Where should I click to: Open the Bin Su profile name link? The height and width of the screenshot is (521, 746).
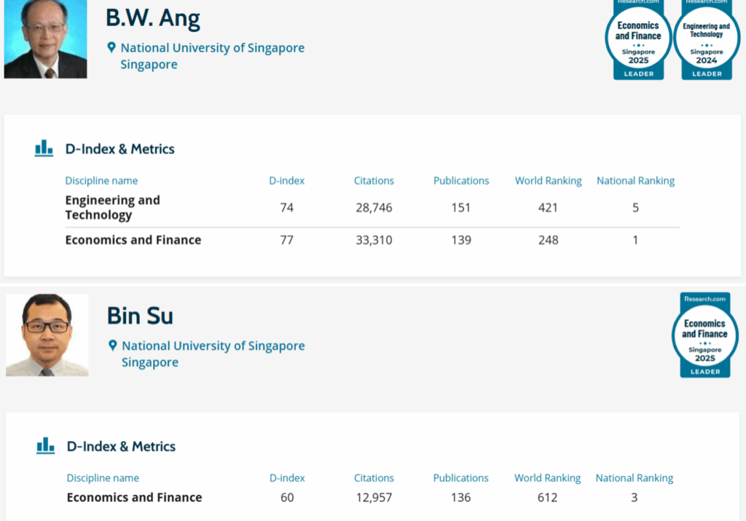[140, 316]
